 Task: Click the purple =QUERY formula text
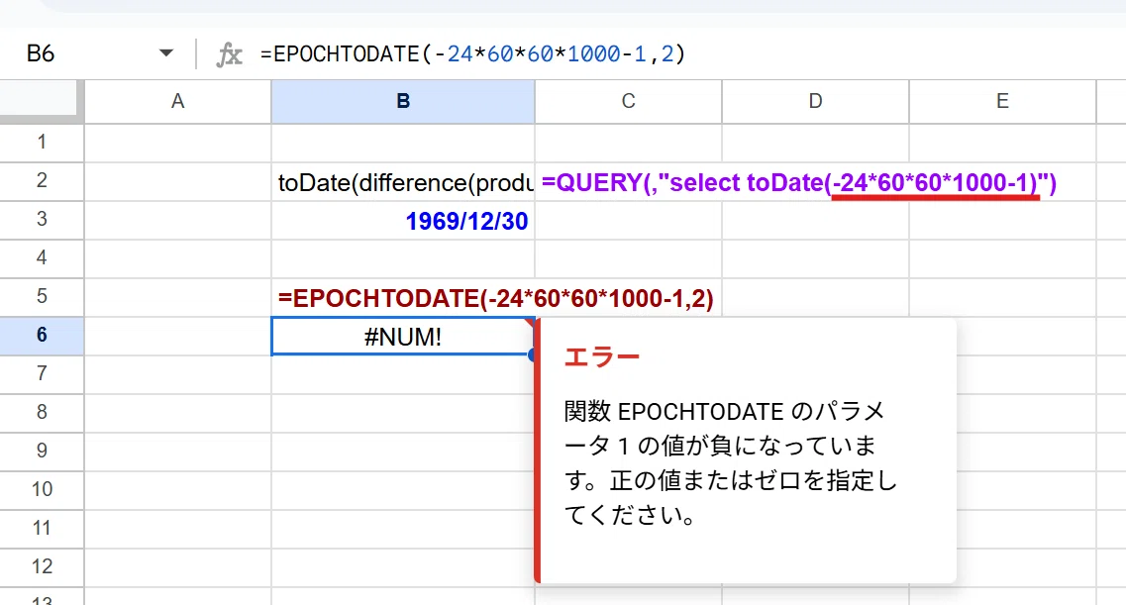point(798,183)
